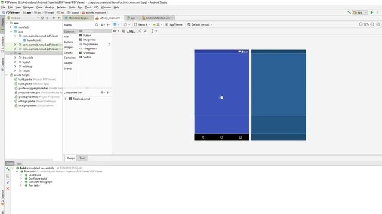Select Widgets category in Palette
Image resolution: width=382 pixels, height=214 pixels.
point(69,48)
